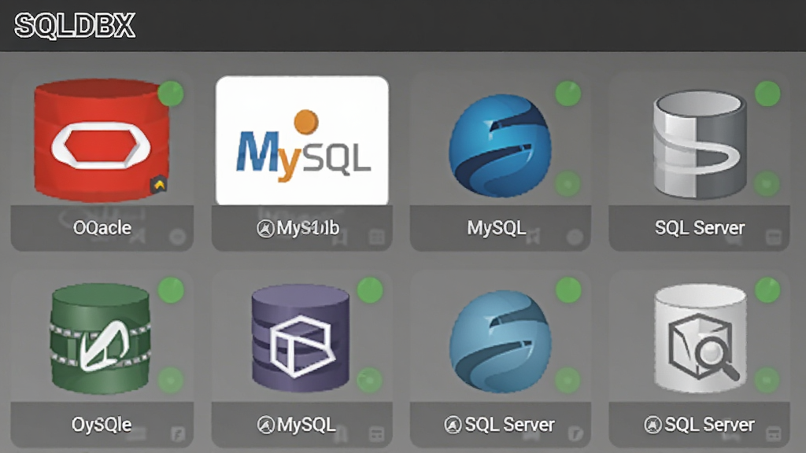
Task: Select the purple cube cylinder MySQL icon
Action: point(300,339)
